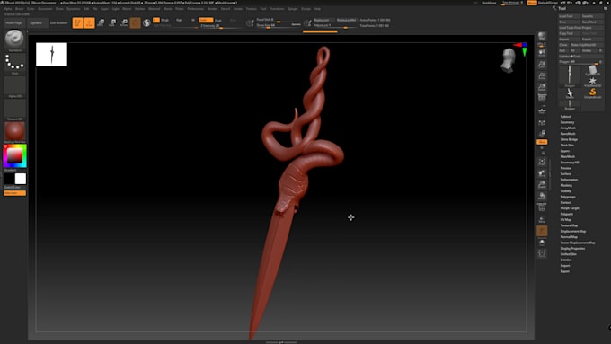Click the Z Intensity slider
The image size is (611, 344).
(221, 26)
